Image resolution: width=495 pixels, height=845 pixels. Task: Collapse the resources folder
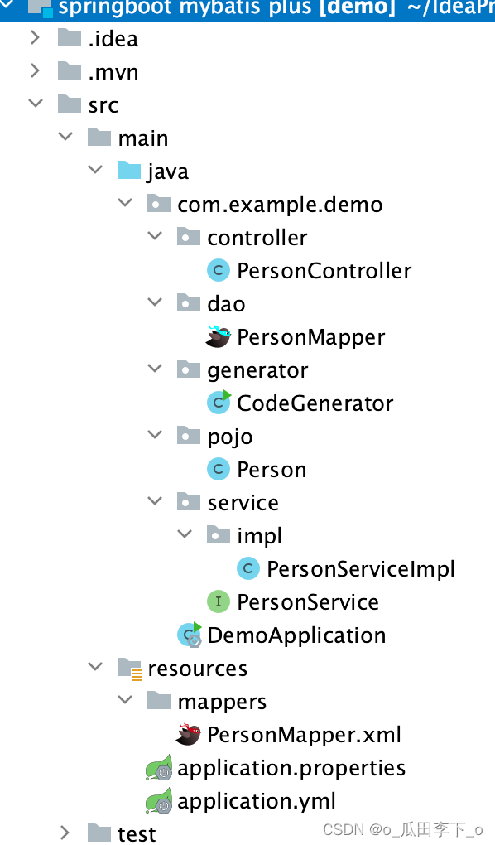[x=95, y=668]
